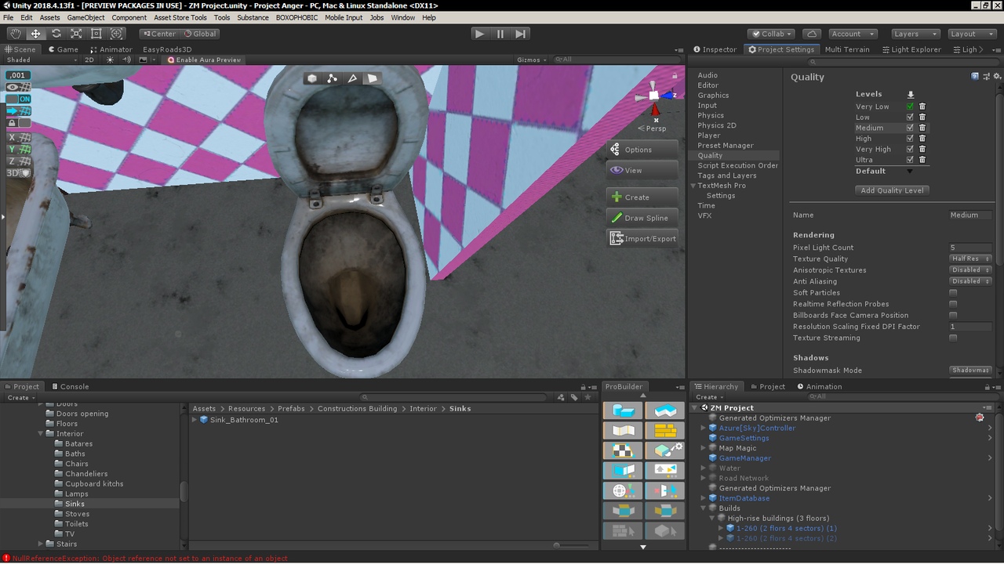Open the Anti Aliasing dropdown
Screen dimensions: 1004x564
click(x=970, y=281)
